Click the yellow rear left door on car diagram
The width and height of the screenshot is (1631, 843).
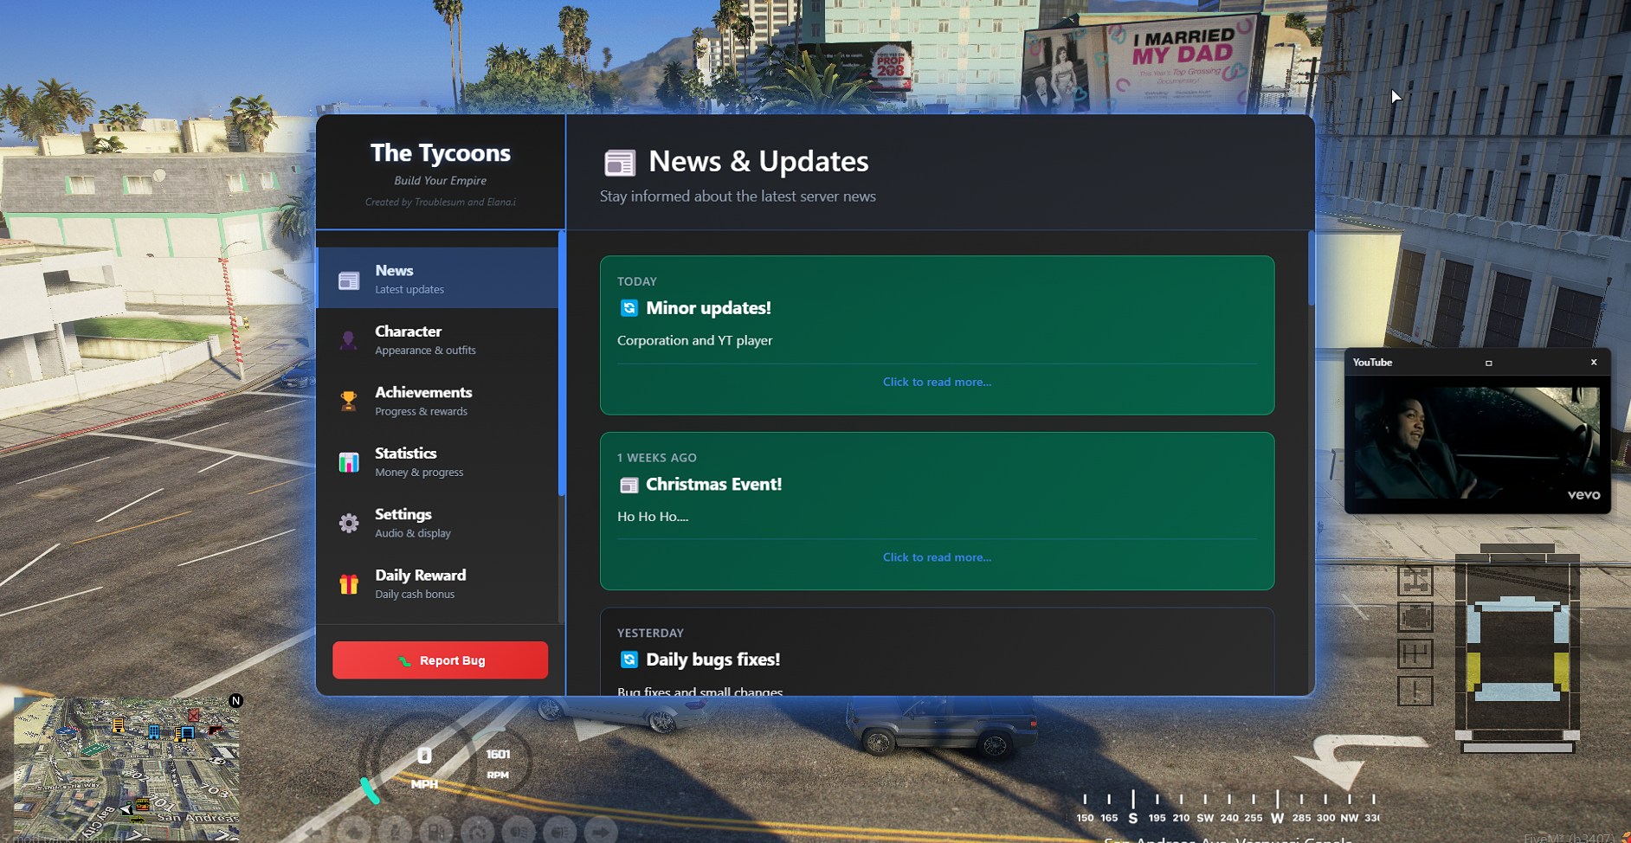(1474, 672)
